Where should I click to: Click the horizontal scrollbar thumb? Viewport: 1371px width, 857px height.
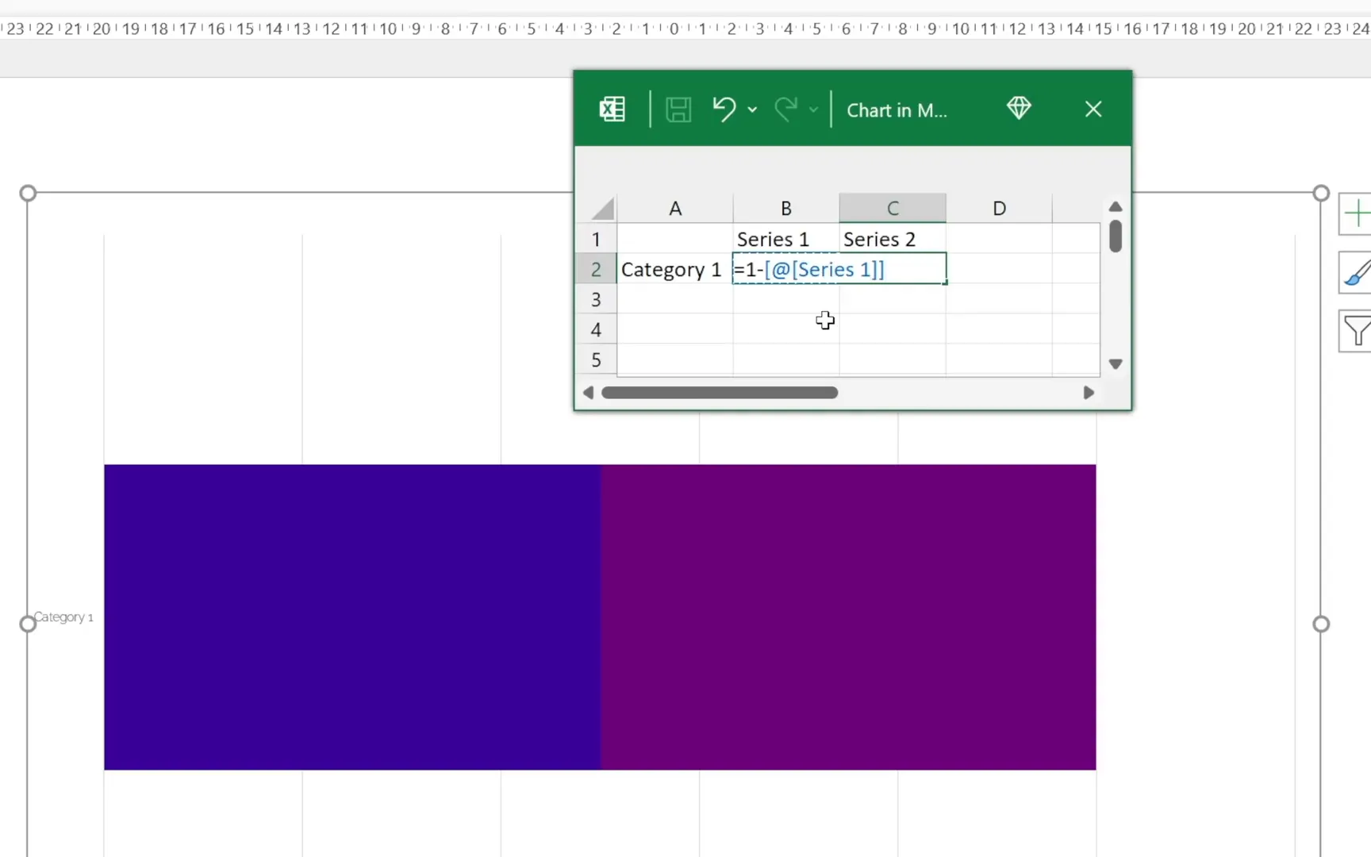coord(720,393)
